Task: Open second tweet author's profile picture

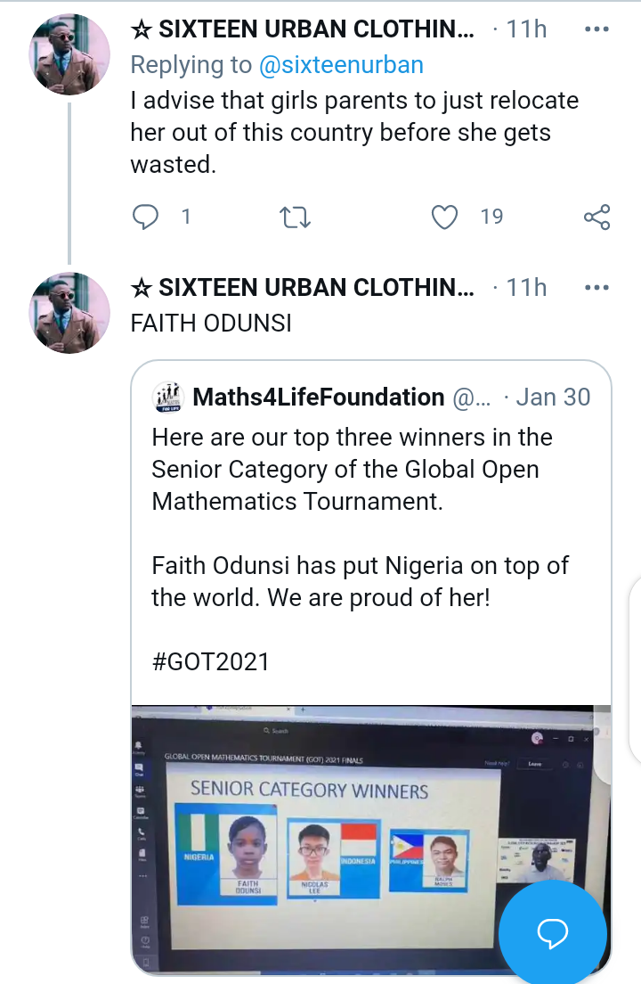Action: click(69, 313)
